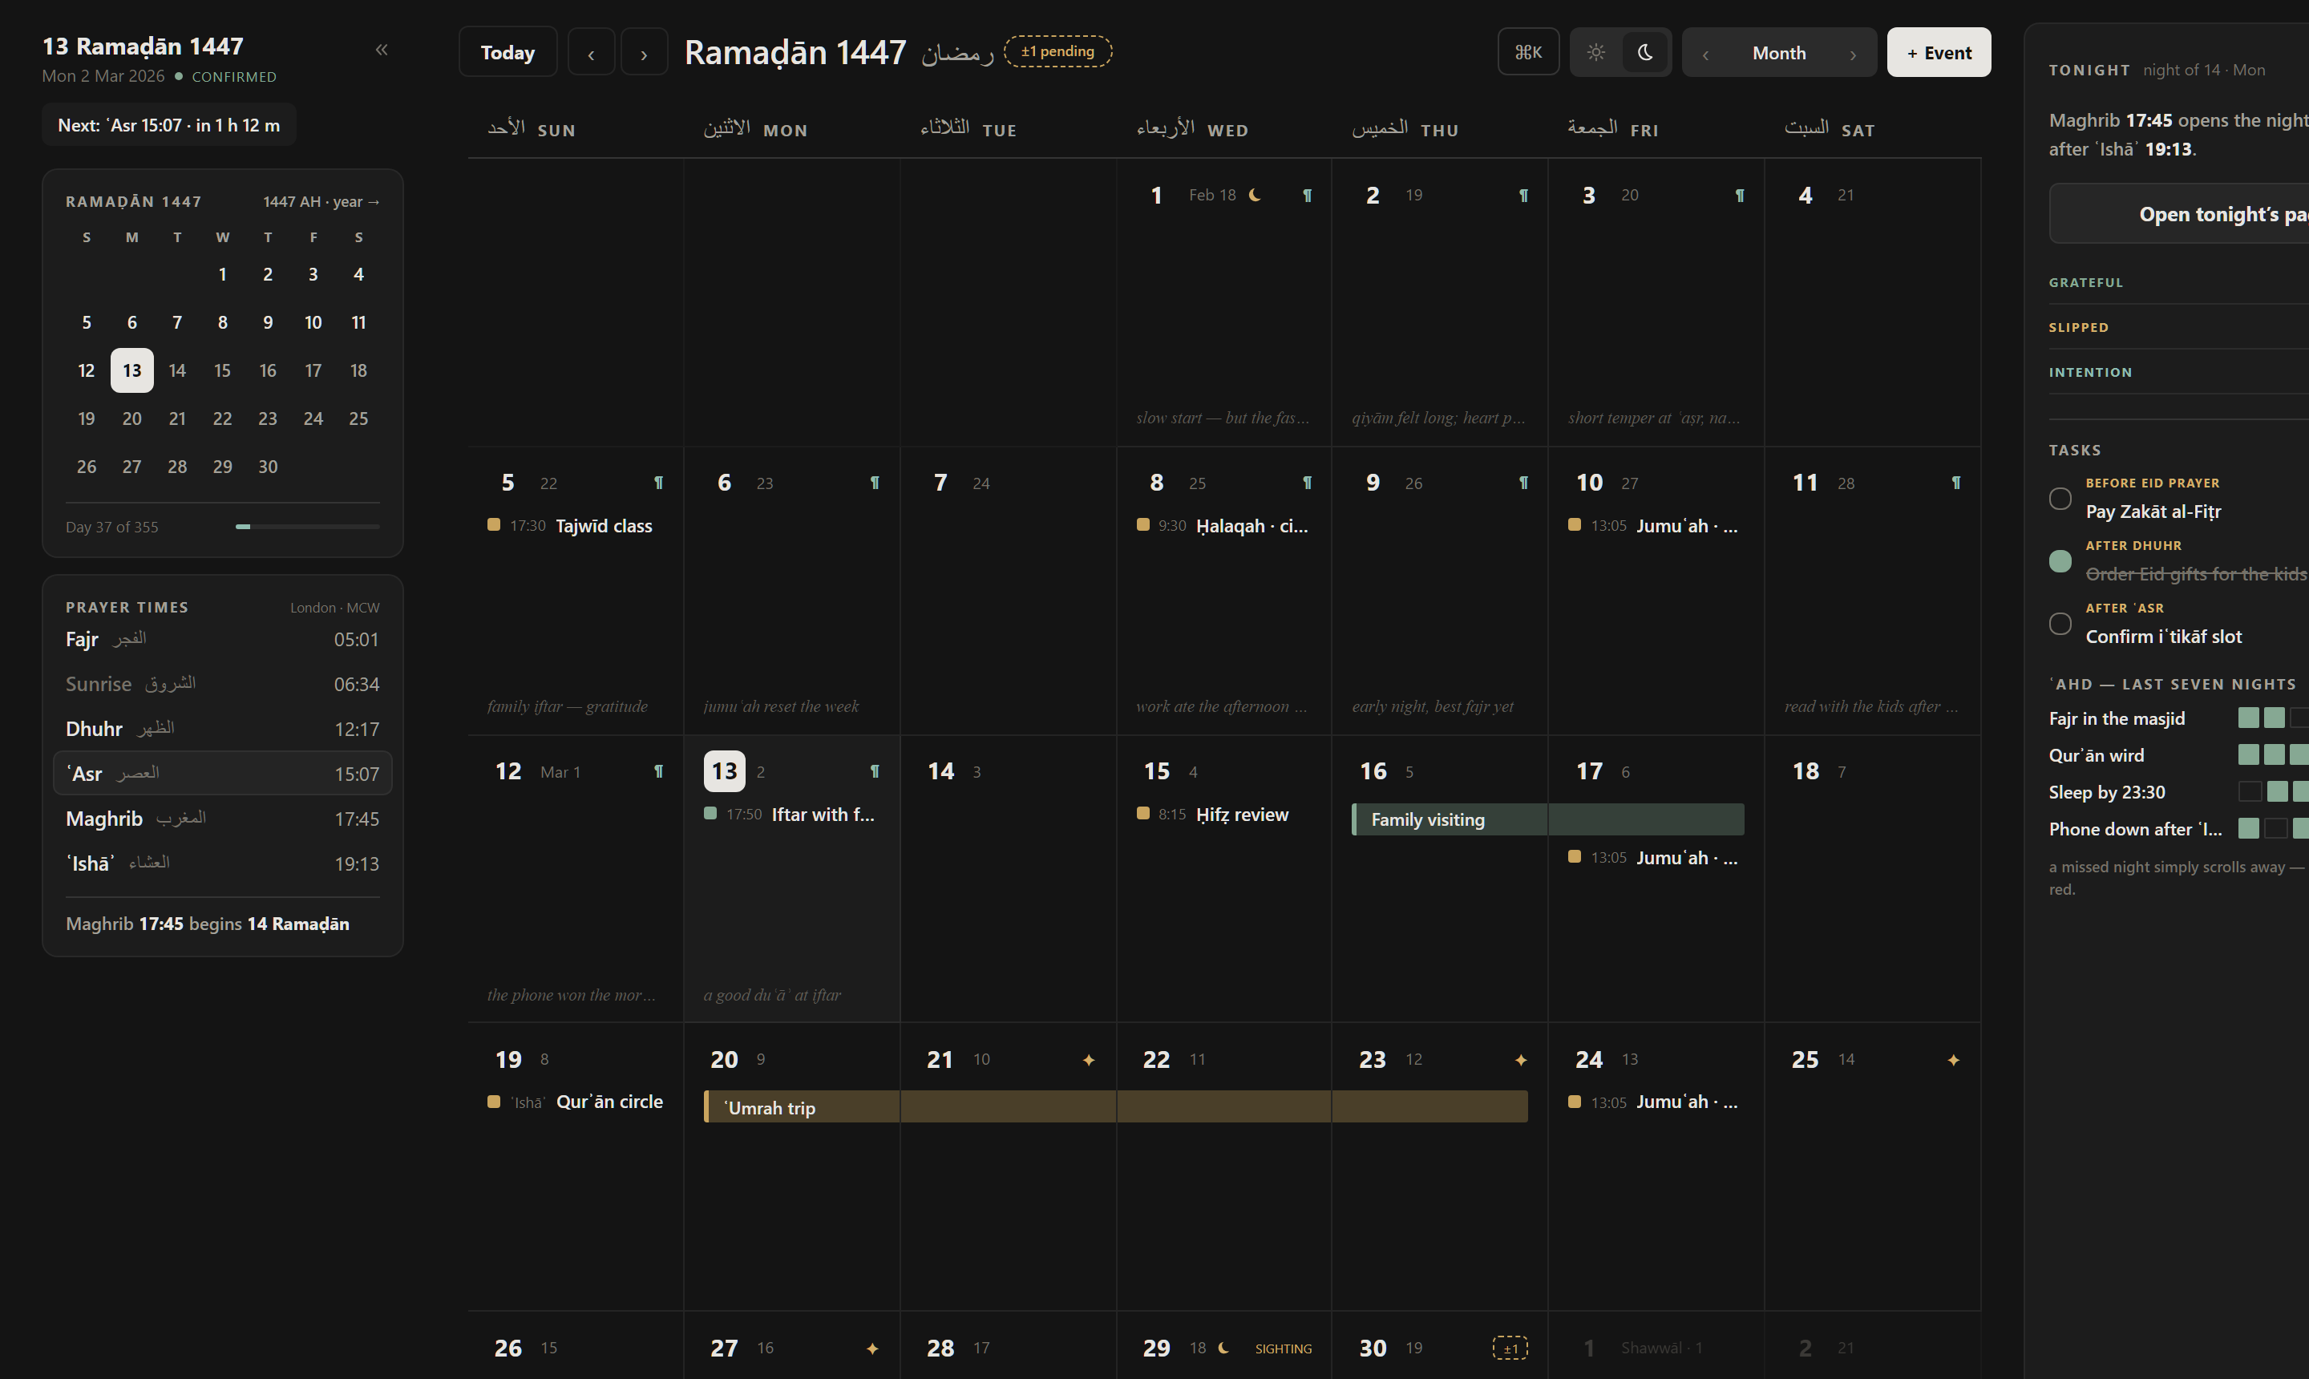Click the orange dot of the Qurʾān circle event
Screen dimensions: 2309x1379
(x=493, y=1101)
